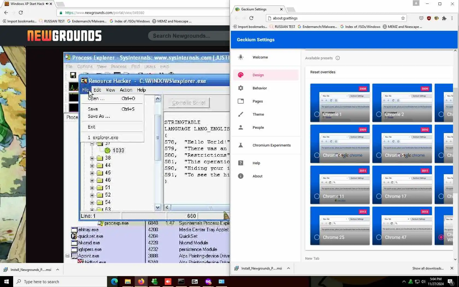Expand folder 44 in Resource Hacker tree
The image size is (459, 287).
tap(92, 166)
